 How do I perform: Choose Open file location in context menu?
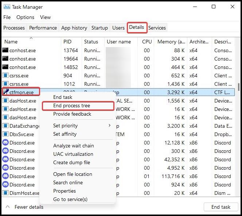pos(73,174)
